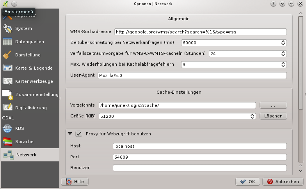Click the proxy Host field
The height and width of the screenshot is (189, 306).
pos(200,146)
